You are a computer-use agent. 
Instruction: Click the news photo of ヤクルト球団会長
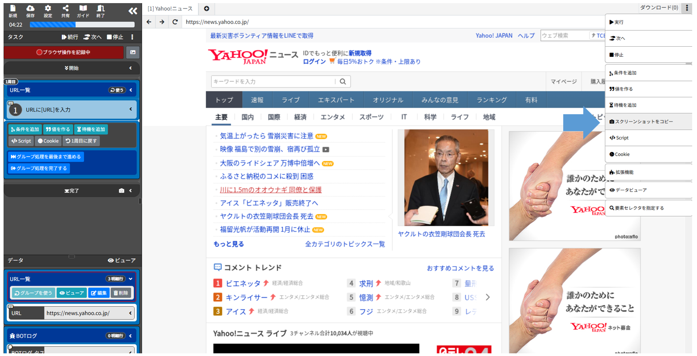pyautogui.click(x=446, y=178)
